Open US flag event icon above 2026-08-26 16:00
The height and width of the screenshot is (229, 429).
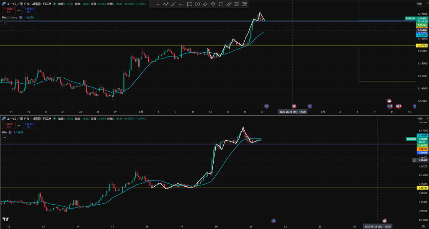point(385,221)
